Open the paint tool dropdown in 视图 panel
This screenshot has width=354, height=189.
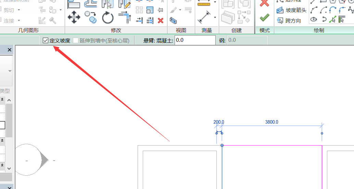tap(180, 10)
